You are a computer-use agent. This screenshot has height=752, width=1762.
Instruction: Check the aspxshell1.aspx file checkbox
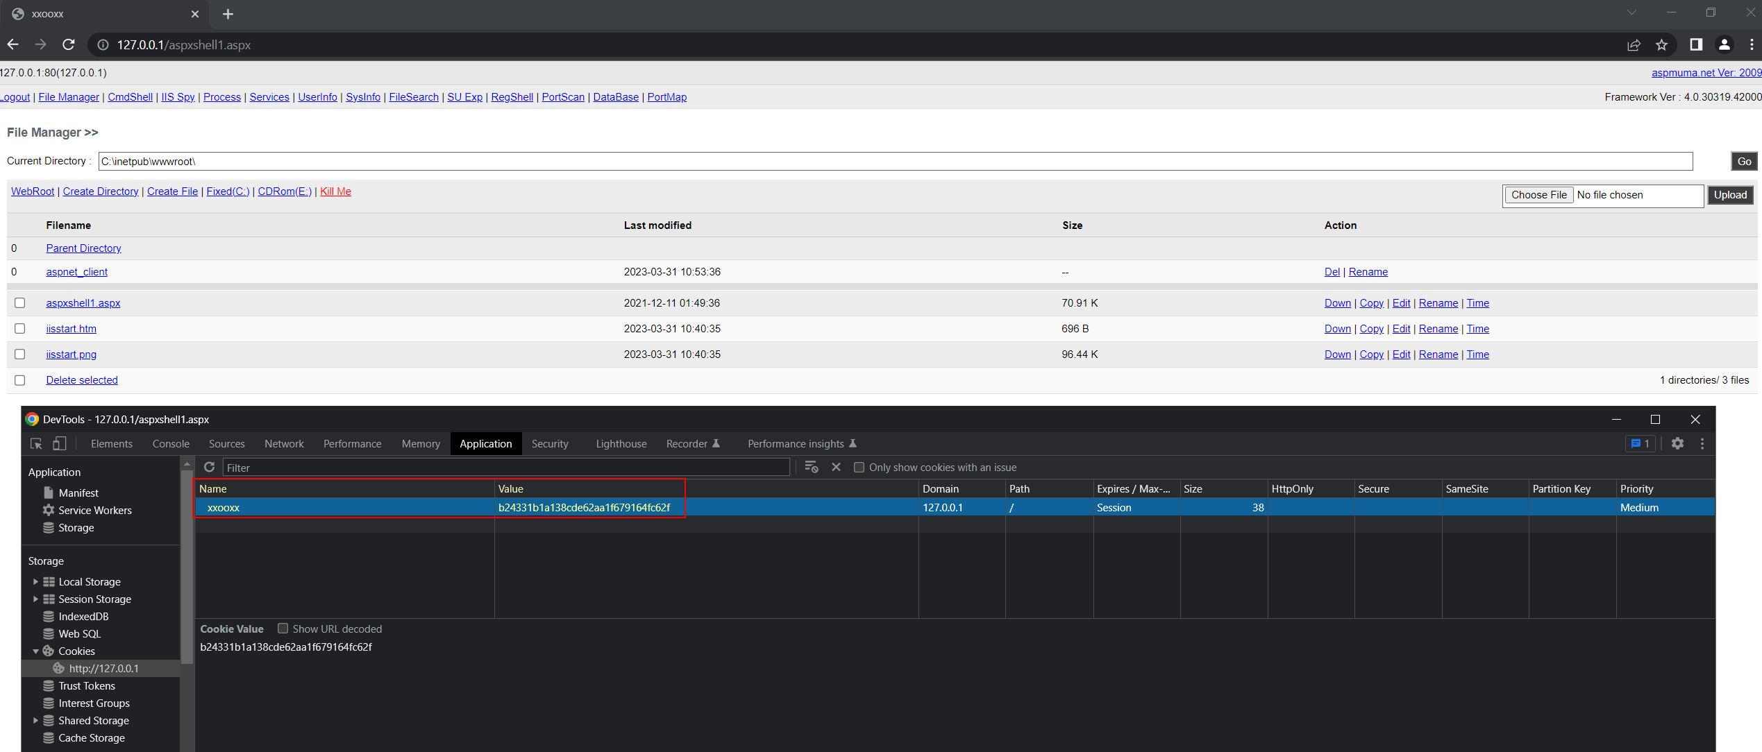pyautogui.click(x=19, y=302)
